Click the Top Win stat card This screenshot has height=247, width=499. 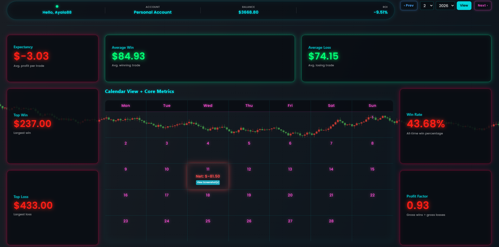[52, 126]
